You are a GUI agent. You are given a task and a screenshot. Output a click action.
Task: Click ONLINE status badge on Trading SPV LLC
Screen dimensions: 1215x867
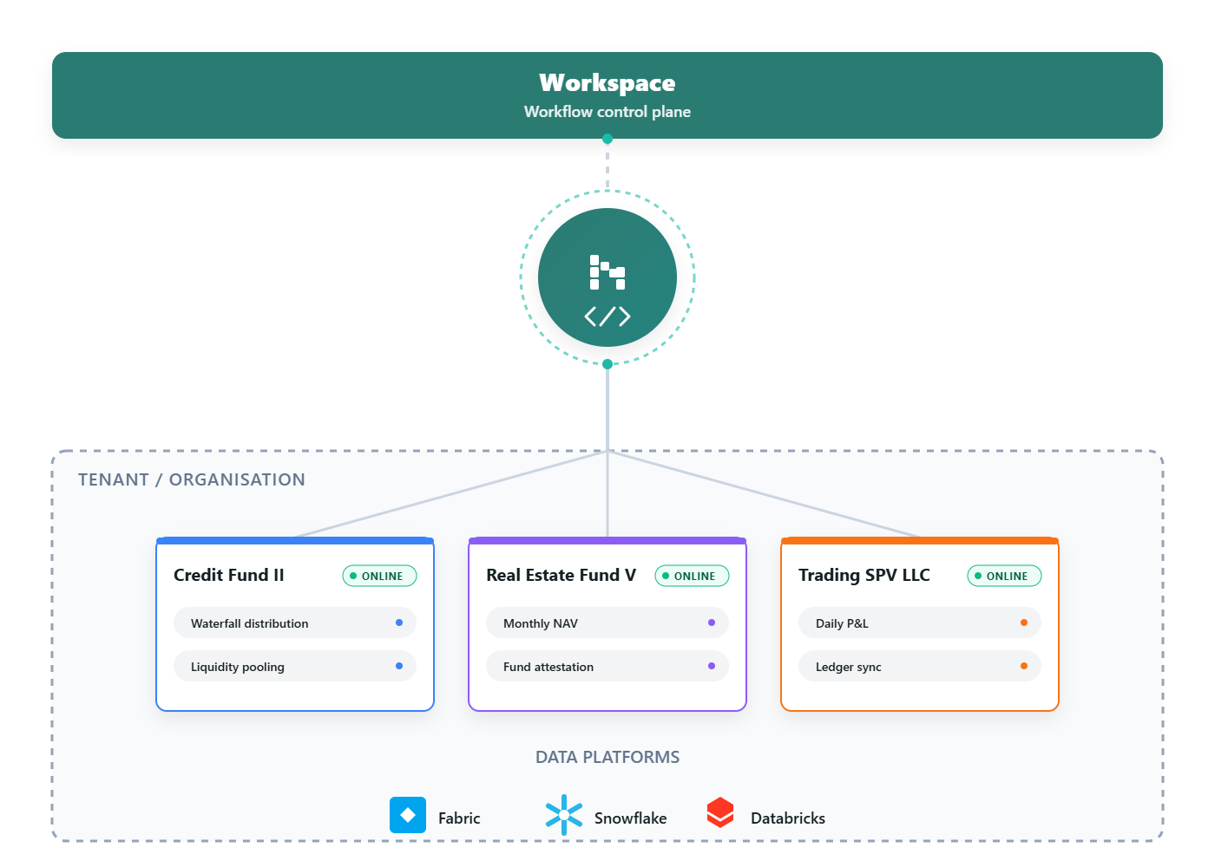[1005, 576]
